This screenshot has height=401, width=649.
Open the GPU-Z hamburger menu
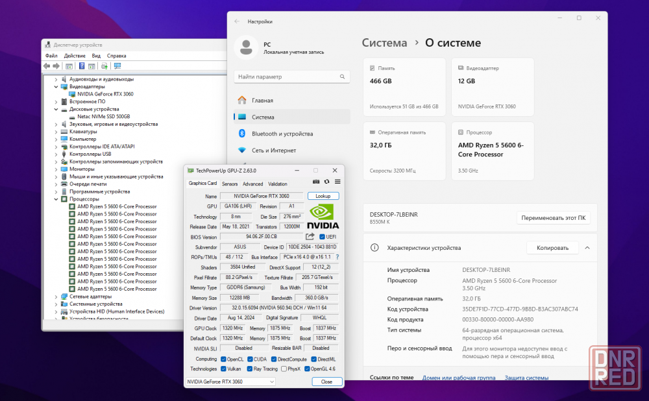click(x=337, y=182)
